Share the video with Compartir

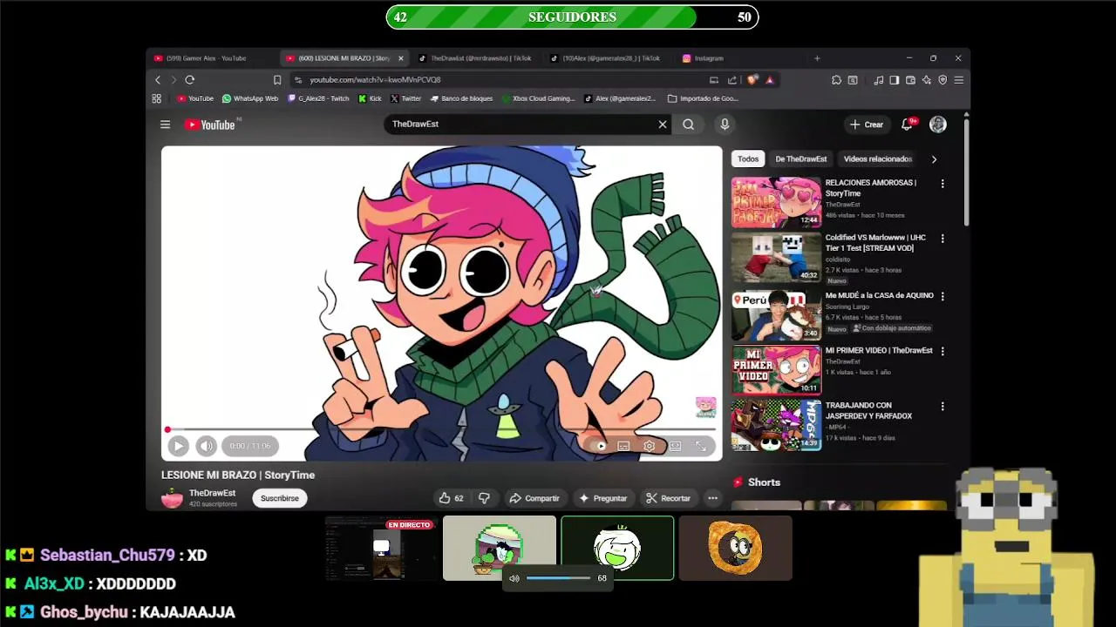tap(534, 498)
